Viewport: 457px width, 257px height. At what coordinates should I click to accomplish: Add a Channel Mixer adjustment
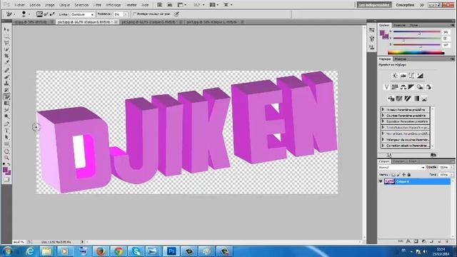point(428,87)
